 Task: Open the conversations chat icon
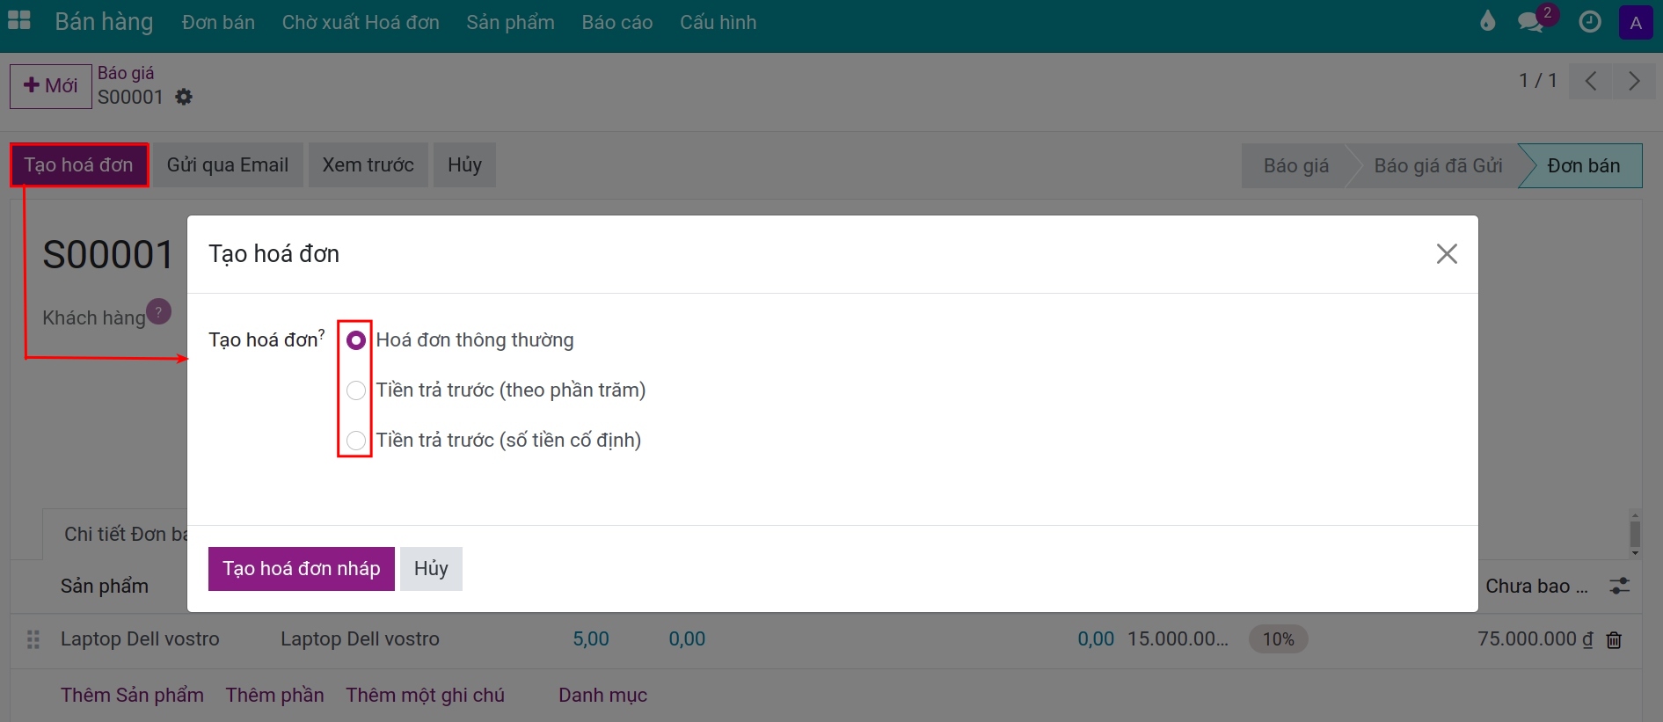pyautogui.click(x=1531, y=22)
